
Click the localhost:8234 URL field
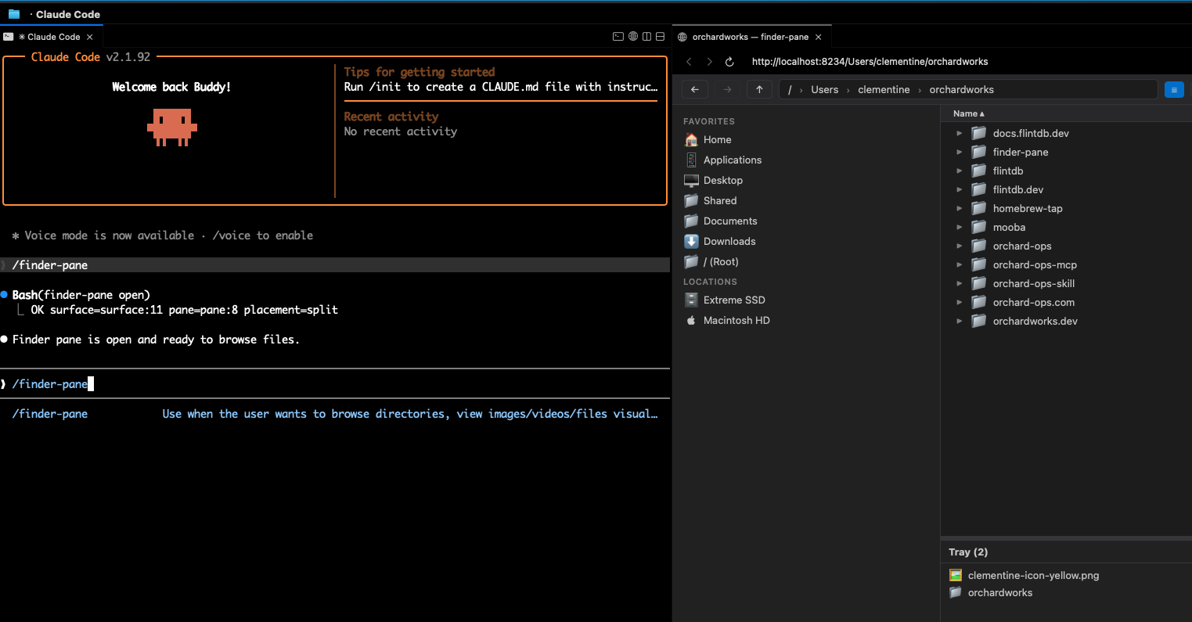pos(870,62)
